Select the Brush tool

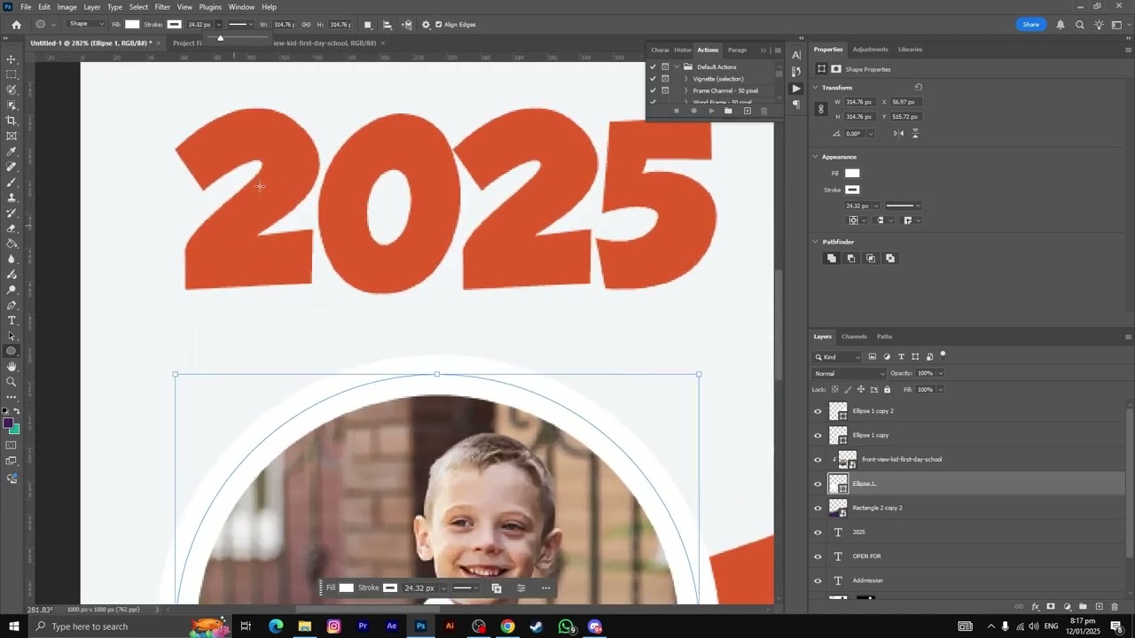pos(12,183)
